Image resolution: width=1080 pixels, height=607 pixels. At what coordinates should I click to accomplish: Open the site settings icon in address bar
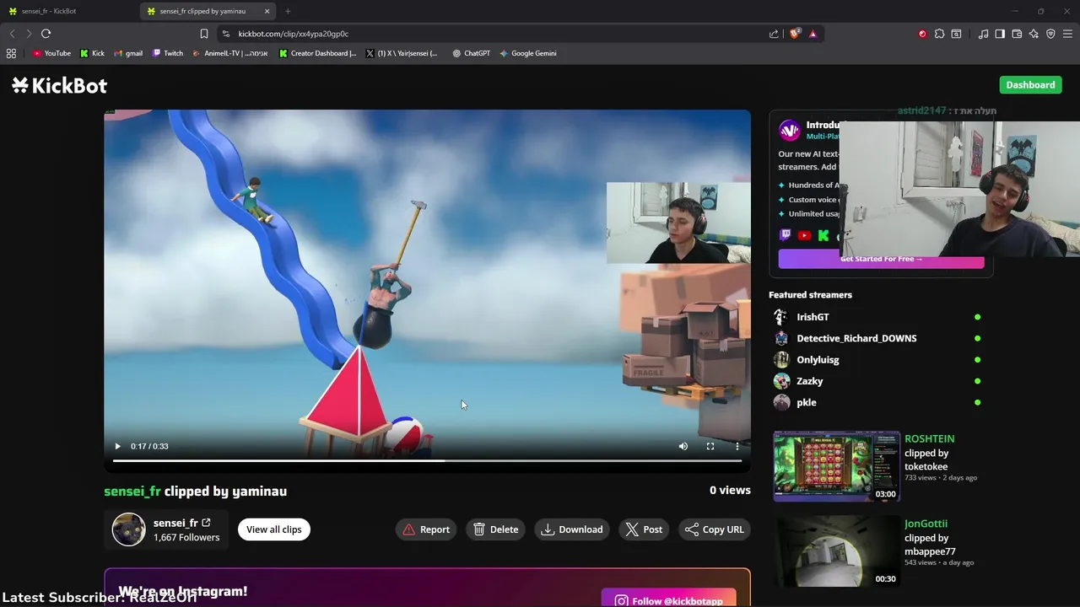225,34
